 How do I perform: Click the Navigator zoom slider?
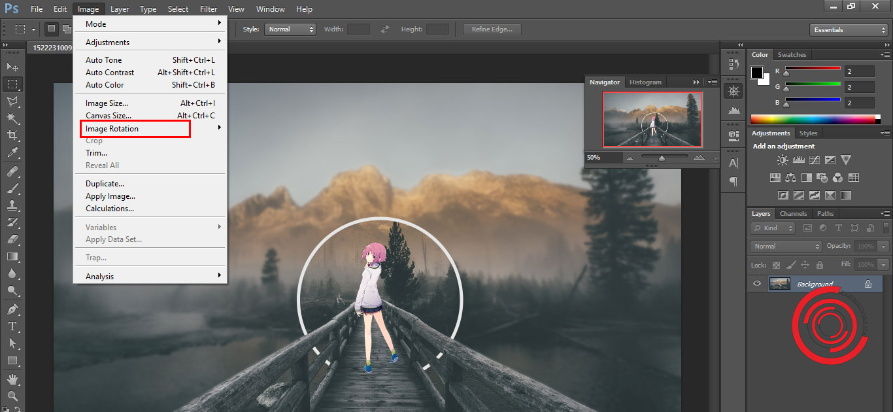[664, 158]
